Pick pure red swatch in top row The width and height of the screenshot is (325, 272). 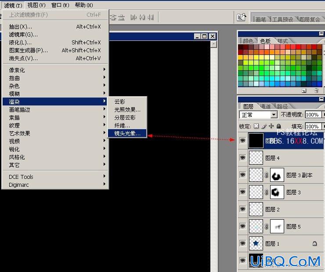(x=298, y=47)
